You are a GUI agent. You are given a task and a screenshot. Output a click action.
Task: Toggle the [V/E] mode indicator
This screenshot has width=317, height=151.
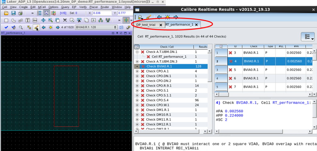(63, 13)
